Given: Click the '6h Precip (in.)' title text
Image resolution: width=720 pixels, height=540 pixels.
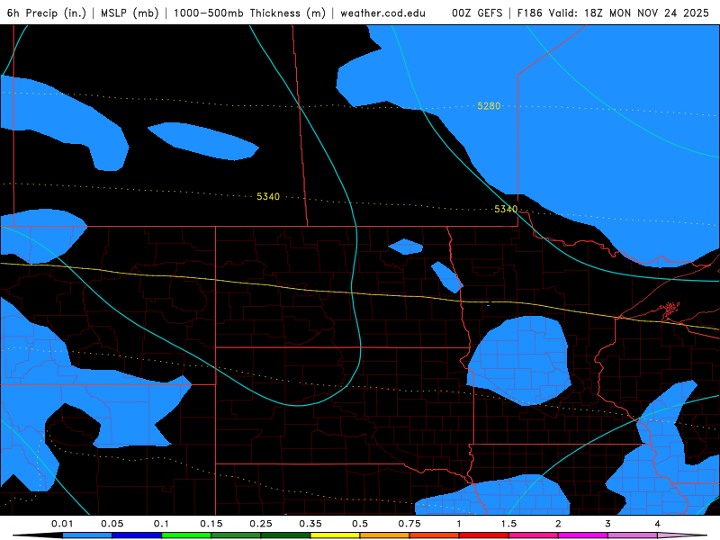Looking at the screenshot, I should pyautogui.click(x=47, y=13).
